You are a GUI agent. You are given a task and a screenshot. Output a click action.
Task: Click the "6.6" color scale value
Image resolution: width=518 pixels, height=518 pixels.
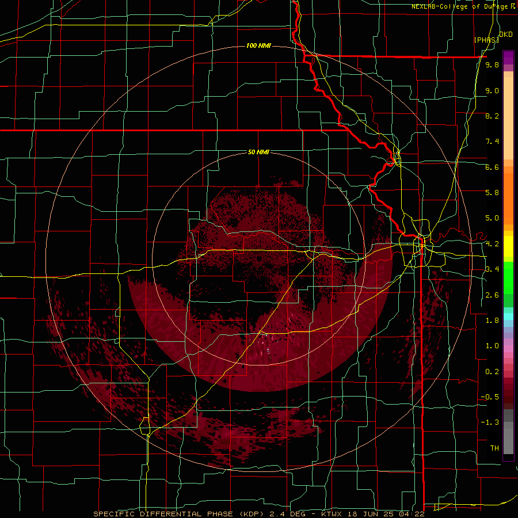[x=492, y=167]
